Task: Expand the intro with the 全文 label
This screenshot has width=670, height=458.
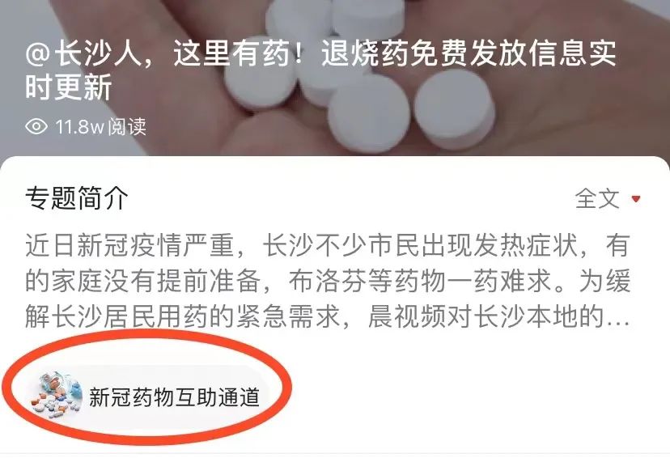Action: [597, 199]
